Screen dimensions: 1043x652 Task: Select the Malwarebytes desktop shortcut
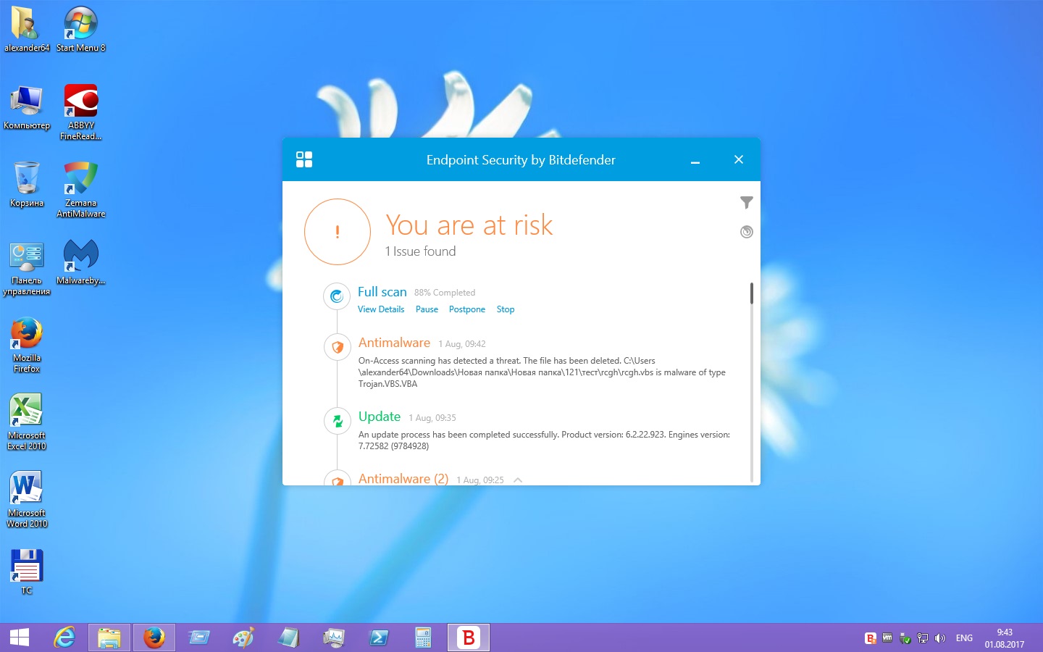81,262
